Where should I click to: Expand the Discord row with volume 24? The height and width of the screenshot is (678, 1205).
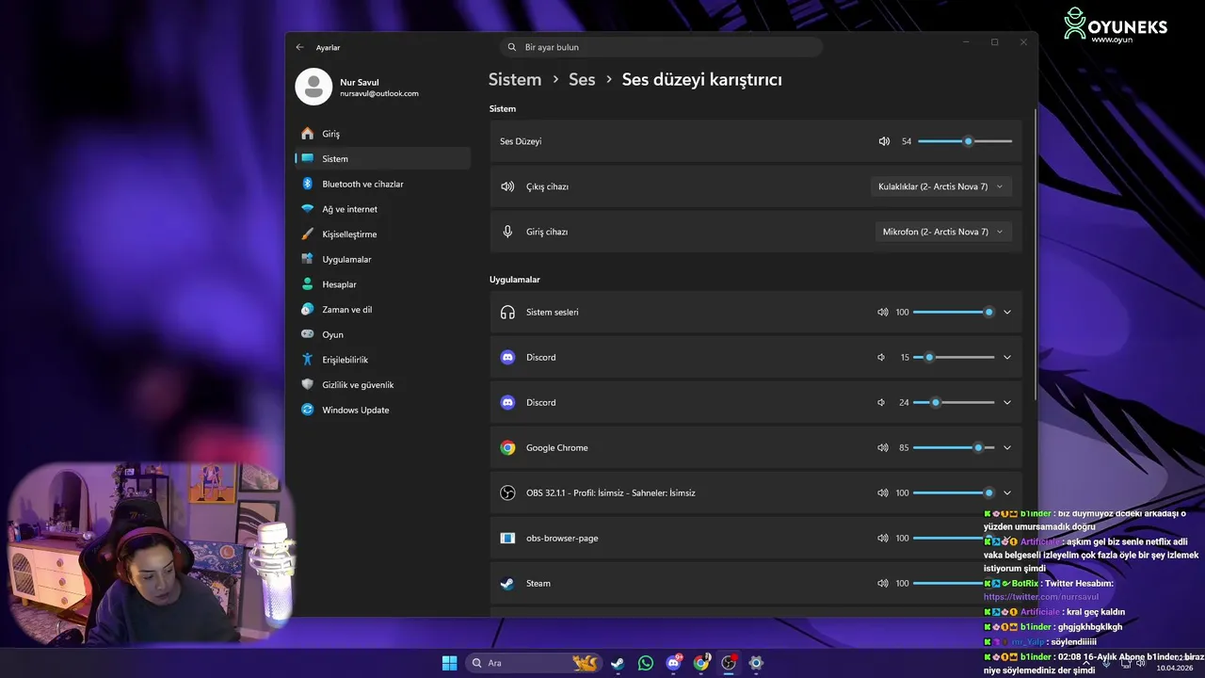tap(1006, 402)
